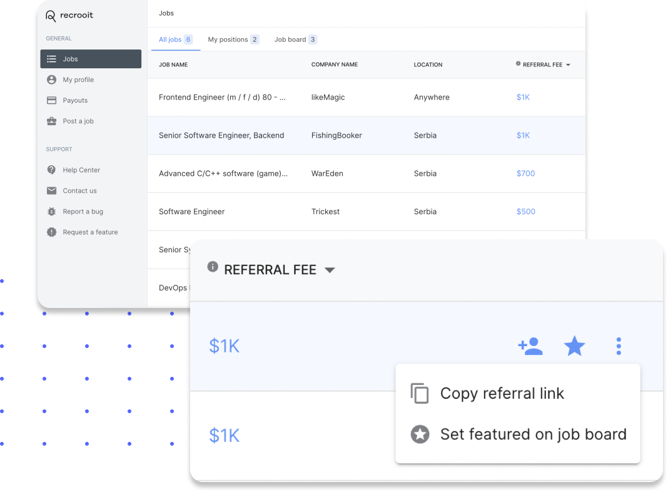Switch to the All jobs tab

pyautogui.click(x=175, y=39)
